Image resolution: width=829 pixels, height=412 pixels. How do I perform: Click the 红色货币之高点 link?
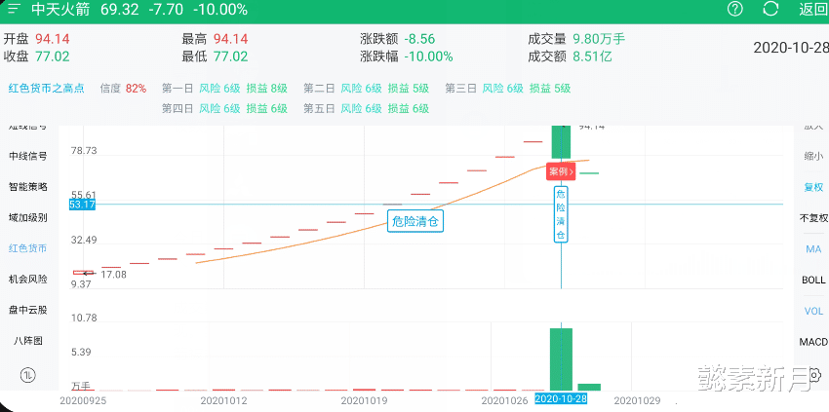click(46, 89)
